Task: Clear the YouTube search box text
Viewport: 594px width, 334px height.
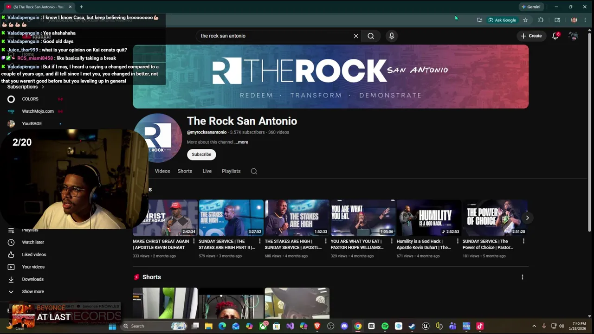Action: (x=356, y=36)
